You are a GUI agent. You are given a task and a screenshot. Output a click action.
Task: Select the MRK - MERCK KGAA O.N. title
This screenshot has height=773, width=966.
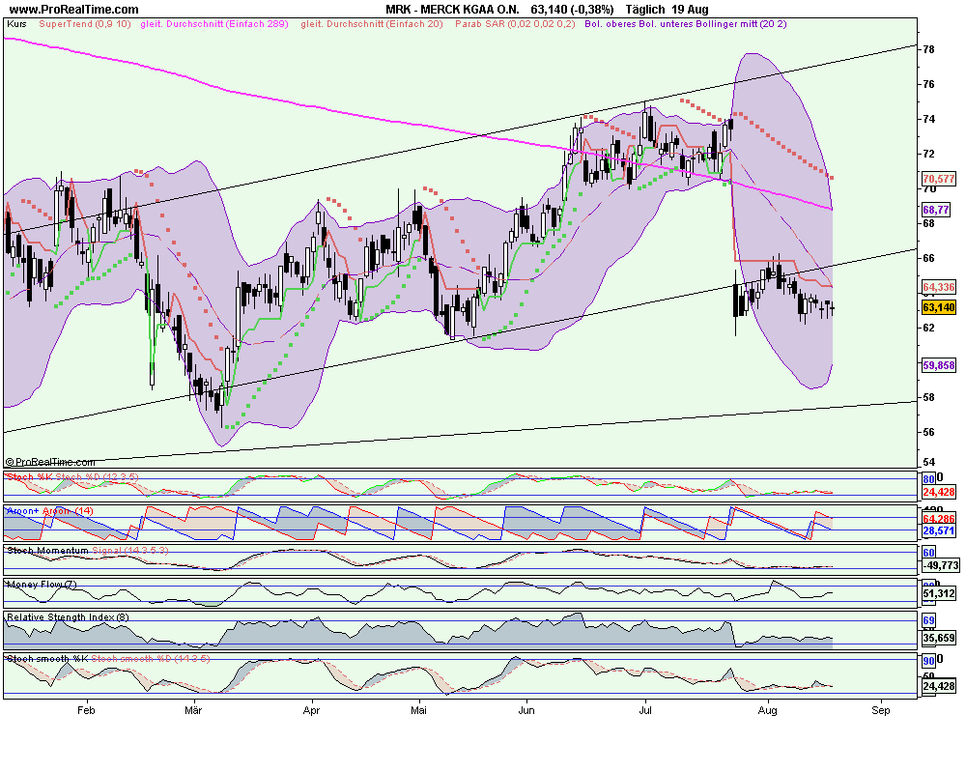click(x=452, y=10)
